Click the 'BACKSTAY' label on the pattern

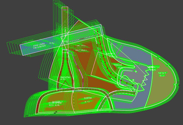[x=66, y=77]
